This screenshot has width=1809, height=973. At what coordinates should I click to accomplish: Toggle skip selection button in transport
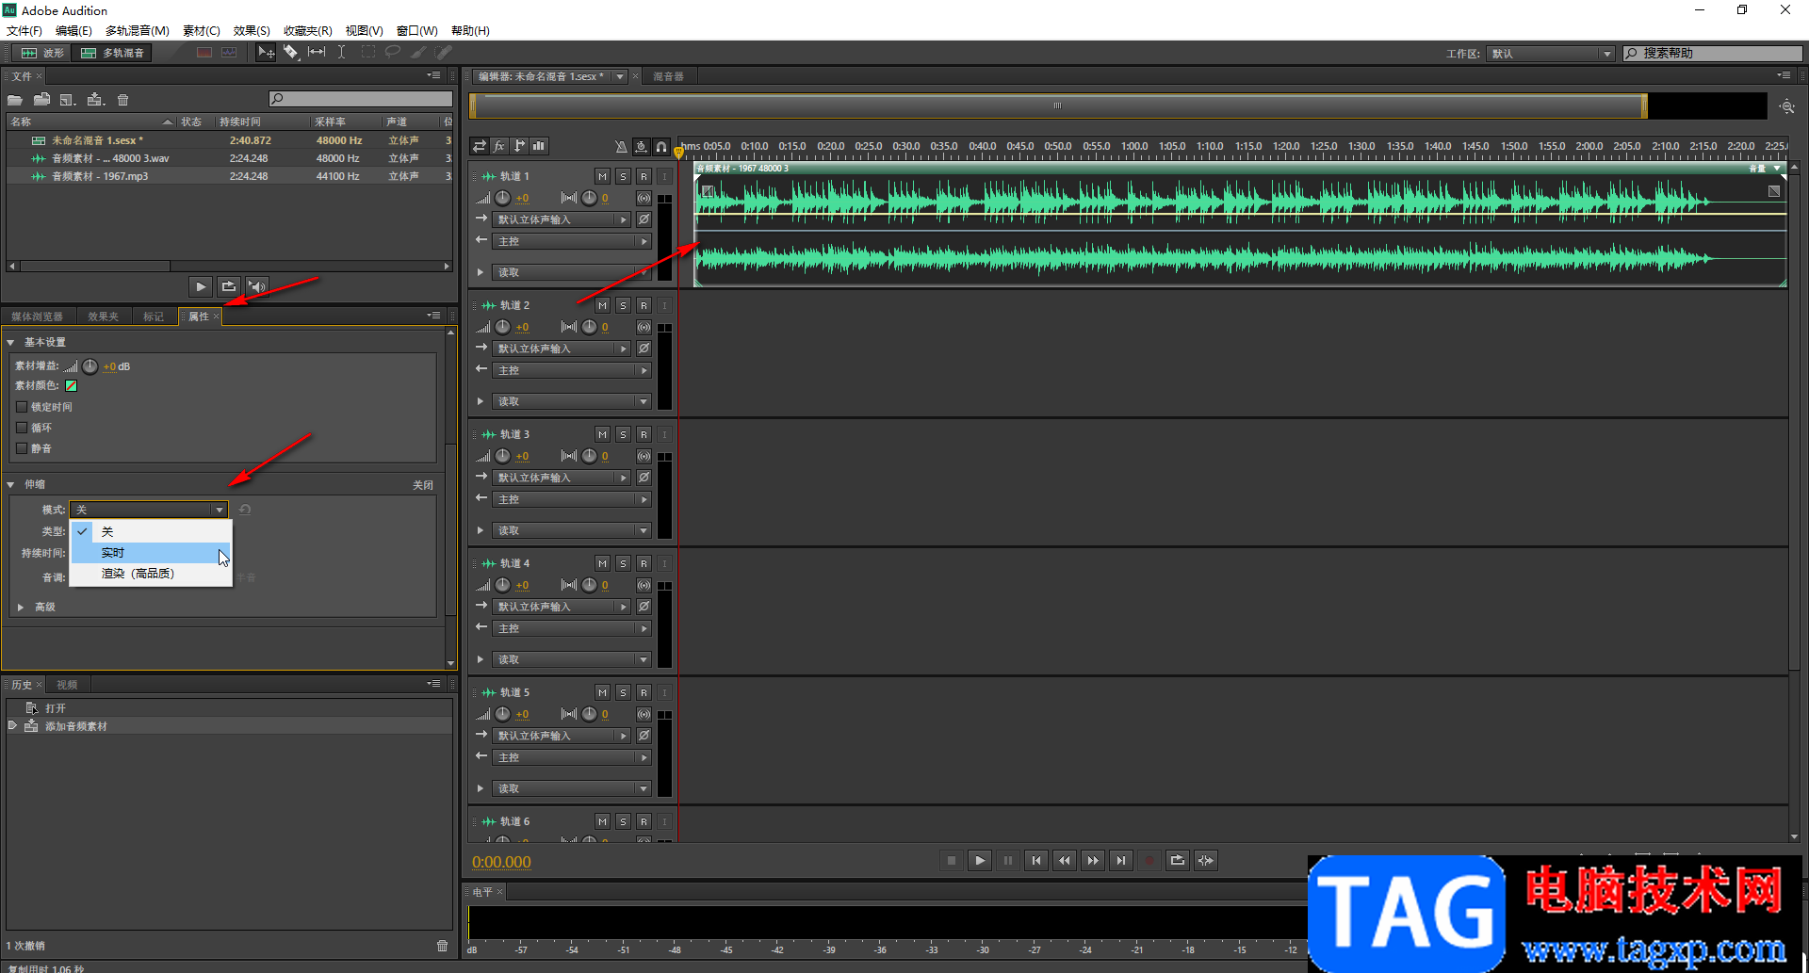point(1206,860)
